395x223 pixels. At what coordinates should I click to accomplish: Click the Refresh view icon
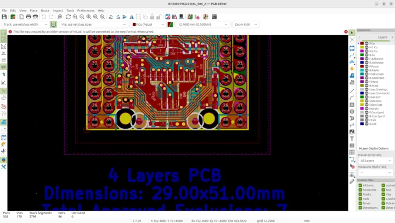pos(68,17)
